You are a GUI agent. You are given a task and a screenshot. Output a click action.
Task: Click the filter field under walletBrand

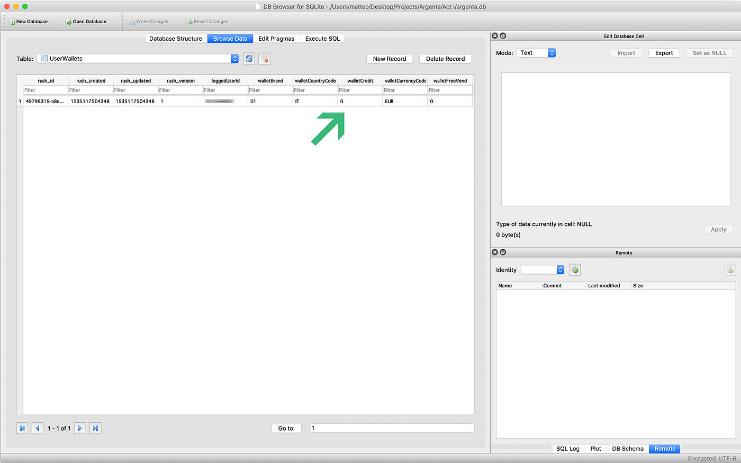[x=270, y=90]
